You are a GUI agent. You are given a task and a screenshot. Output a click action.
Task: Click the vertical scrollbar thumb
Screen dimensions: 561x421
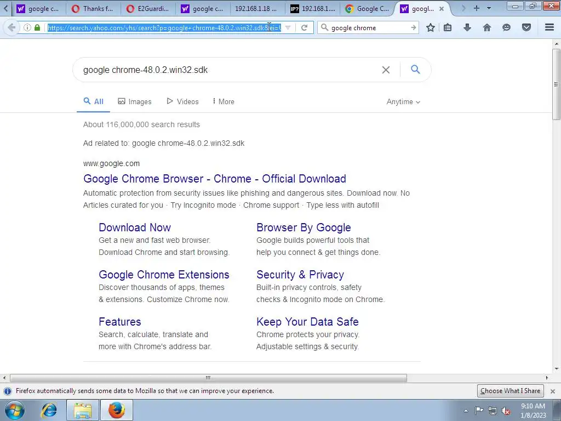pyautogui.click(x=556, y=84)
